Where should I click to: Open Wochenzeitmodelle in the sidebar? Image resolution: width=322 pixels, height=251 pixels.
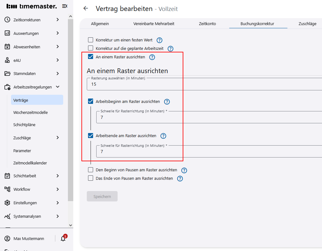pyautogui.click(x=31, y=112)
